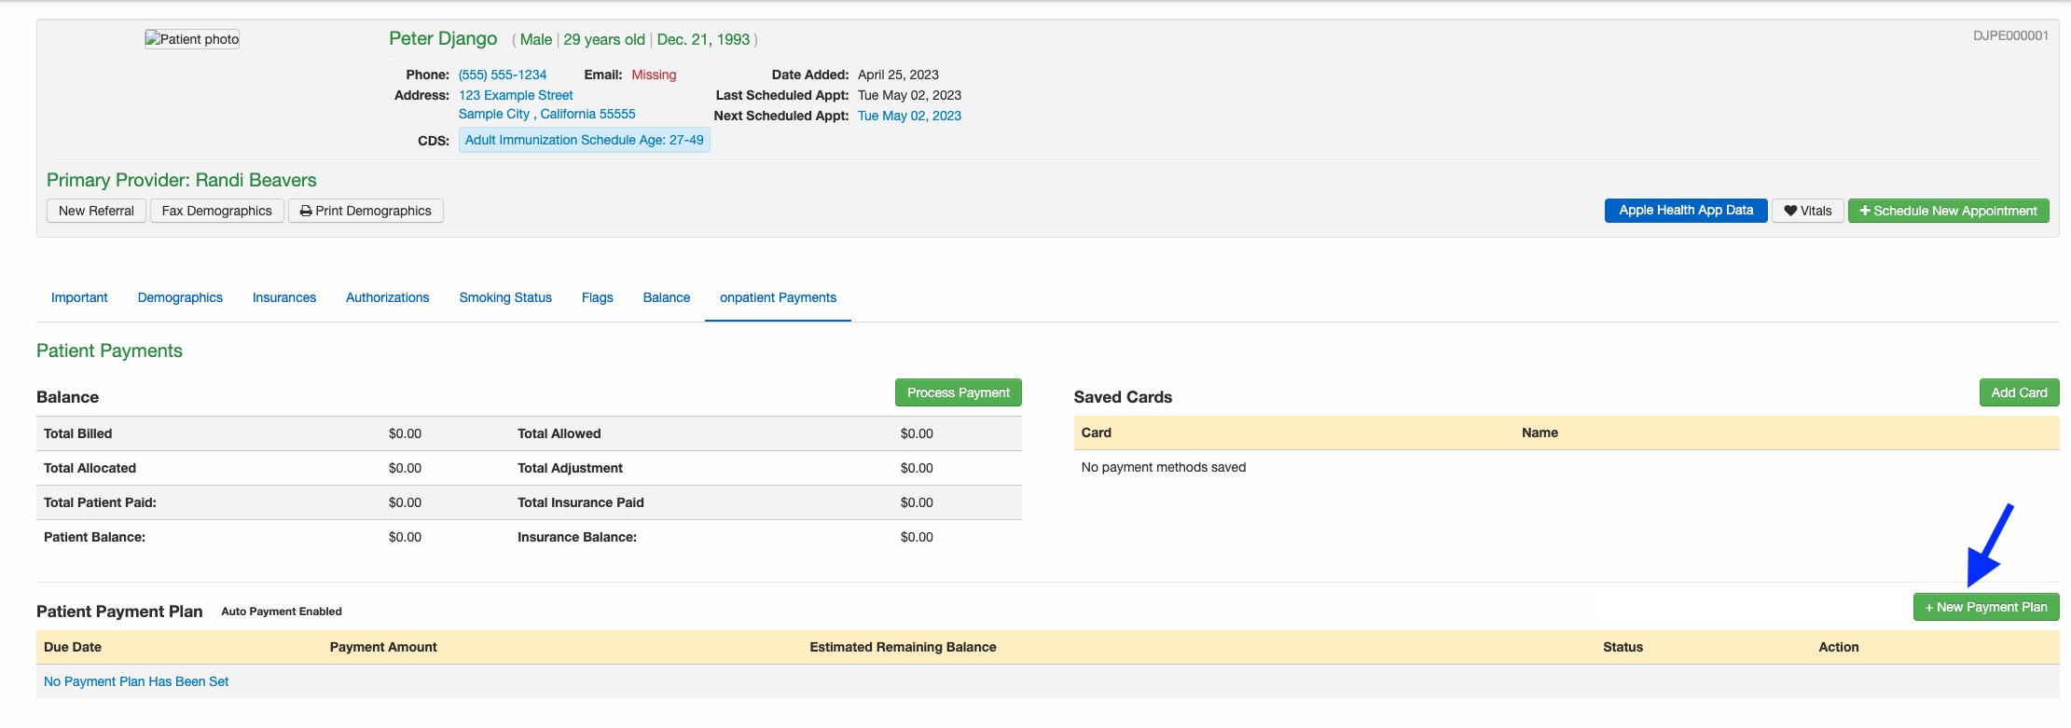The height and width of the screenshot is (728, 2071).
Task: Click the patient ID DJPE000001
Action: (2010, 35)
